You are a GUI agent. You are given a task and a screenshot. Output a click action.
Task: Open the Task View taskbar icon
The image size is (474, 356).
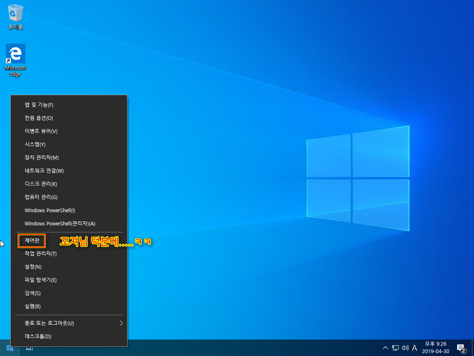(x=29, y=349)
